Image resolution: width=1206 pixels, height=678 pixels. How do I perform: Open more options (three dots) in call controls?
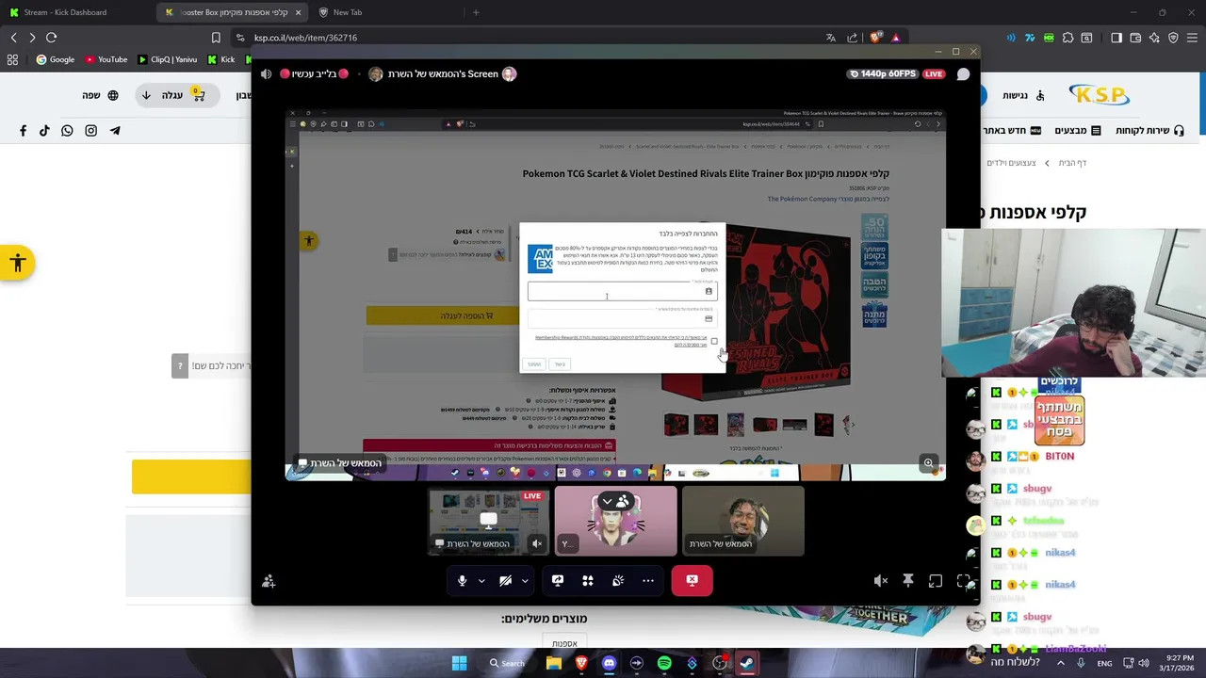coord(648,581)
